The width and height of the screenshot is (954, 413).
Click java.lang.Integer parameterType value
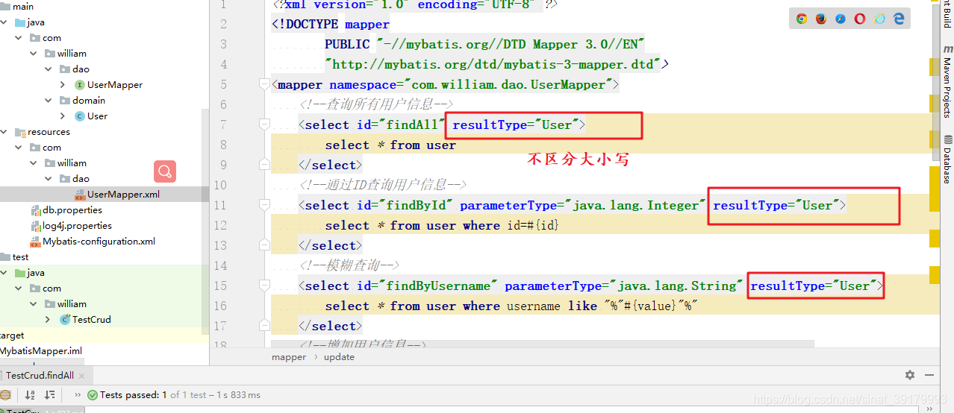[635, 206]
